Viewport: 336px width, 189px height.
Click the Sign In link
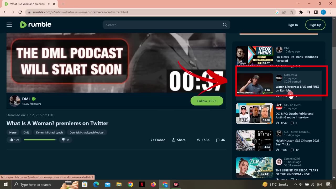(x=292, y=25)
